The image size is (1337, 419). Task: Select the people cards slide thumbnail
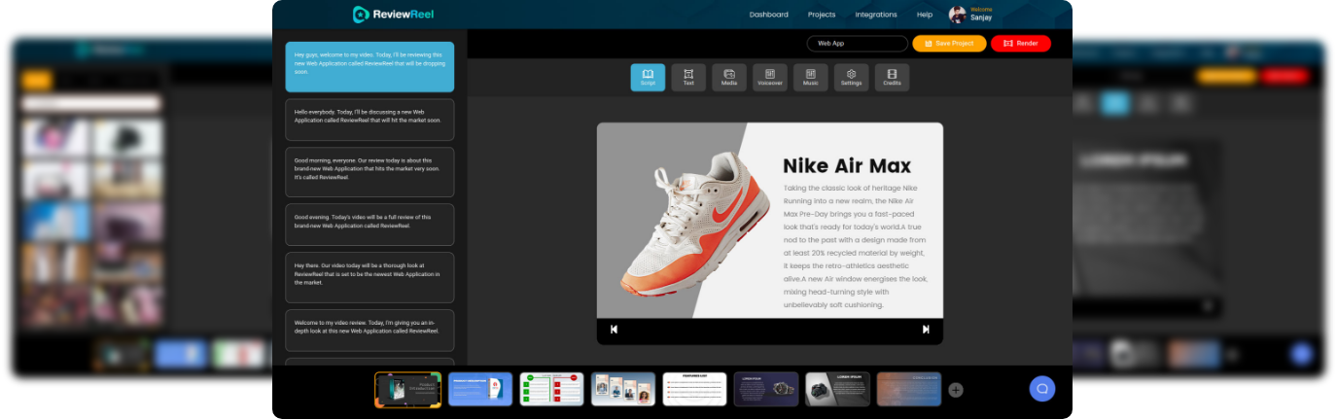pos(623,389)
